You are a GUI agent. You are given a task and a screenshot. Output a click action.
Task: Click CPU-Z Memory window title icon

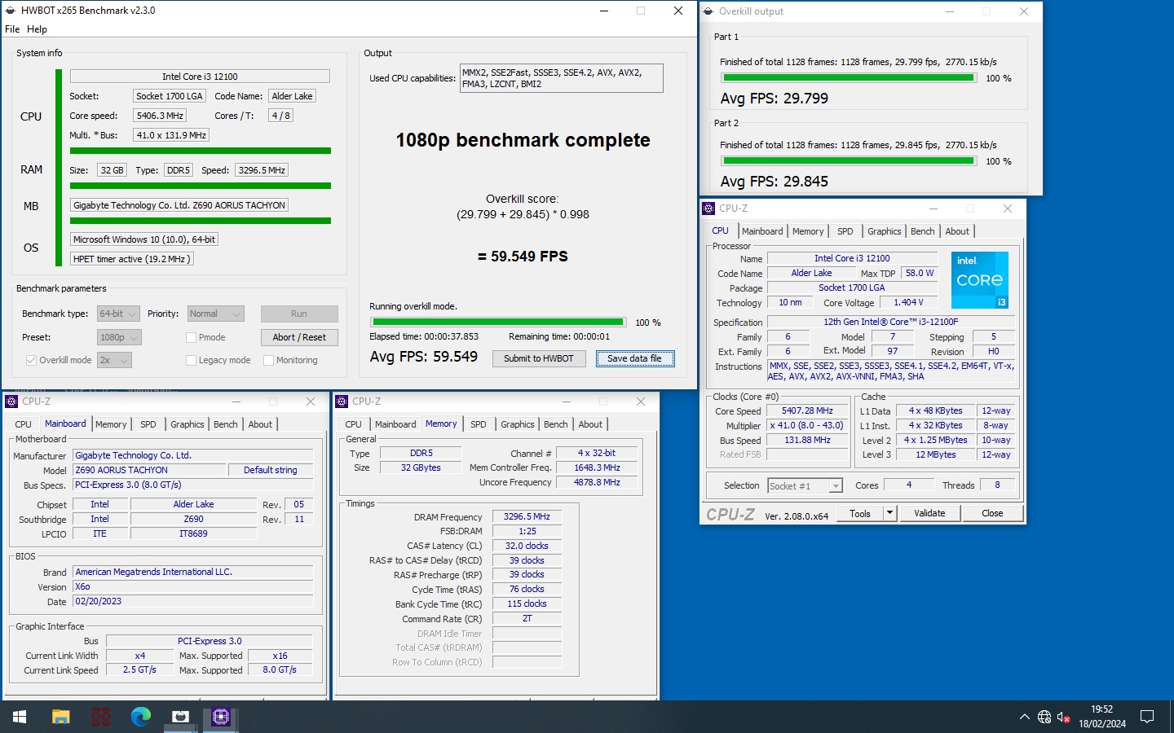click(342, 402)
